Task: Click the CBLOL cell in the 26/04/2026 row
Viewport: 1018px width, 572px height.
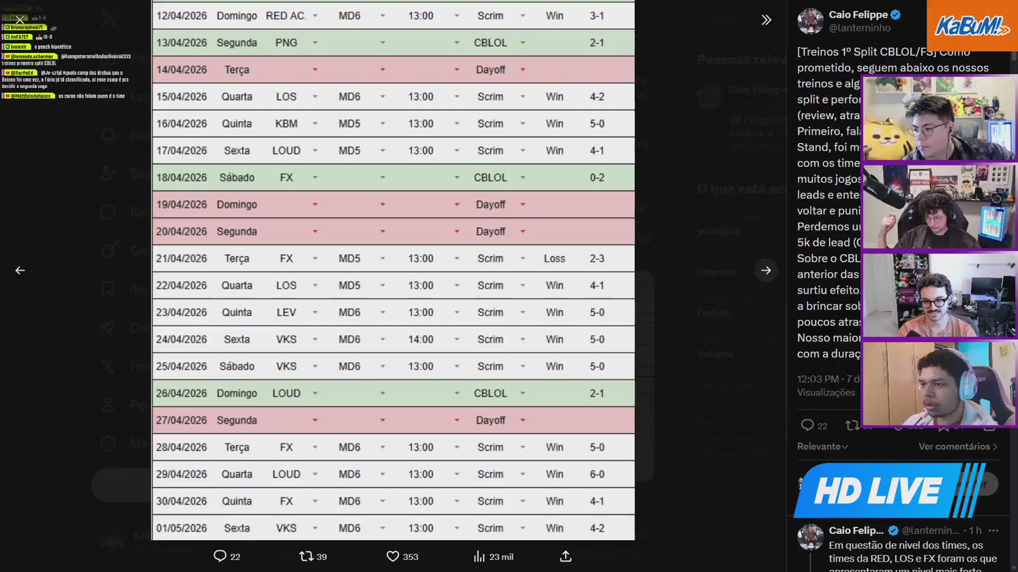Action: point(490,394)
